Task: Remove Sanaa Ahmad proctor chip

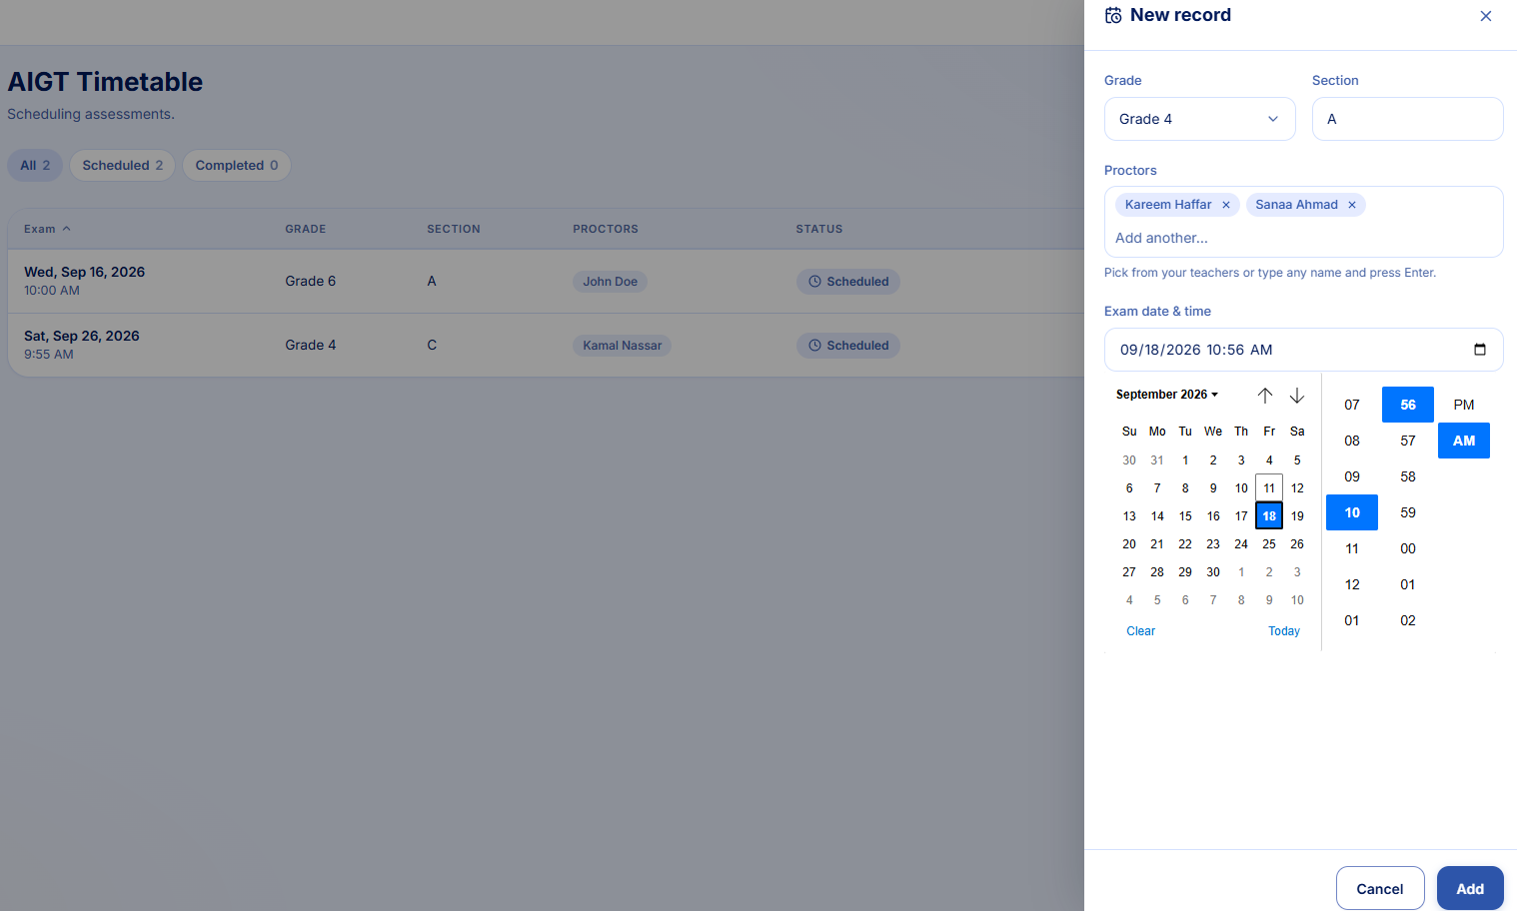Action: pos(1351,205)
